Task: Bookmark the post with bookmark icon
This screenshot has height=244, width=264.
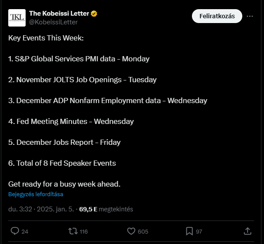Action: [189, 231]
